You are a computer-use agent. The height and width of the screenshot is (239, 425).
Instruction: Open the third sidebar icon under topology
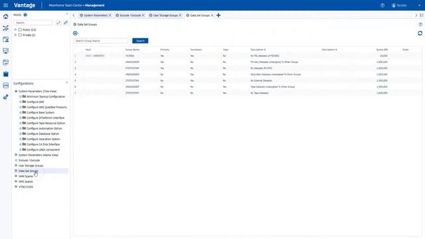tap(6, 40)
